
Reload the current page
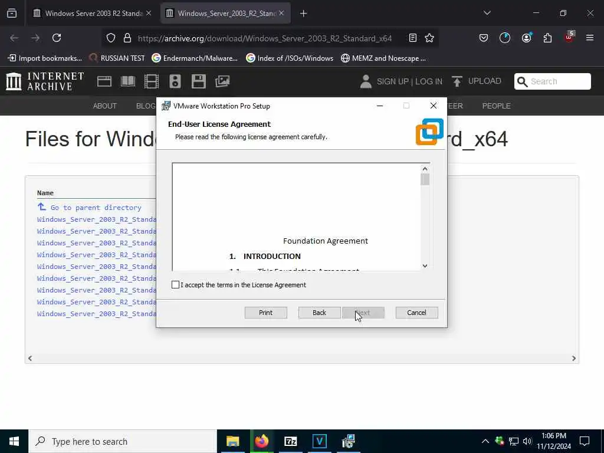pyautogui.click(x=57, y=38)
